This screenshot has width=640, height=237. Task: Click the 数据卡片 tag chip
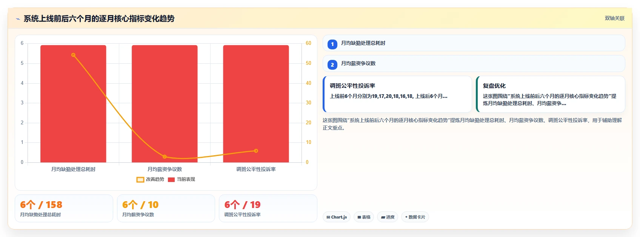coord(415,217)
